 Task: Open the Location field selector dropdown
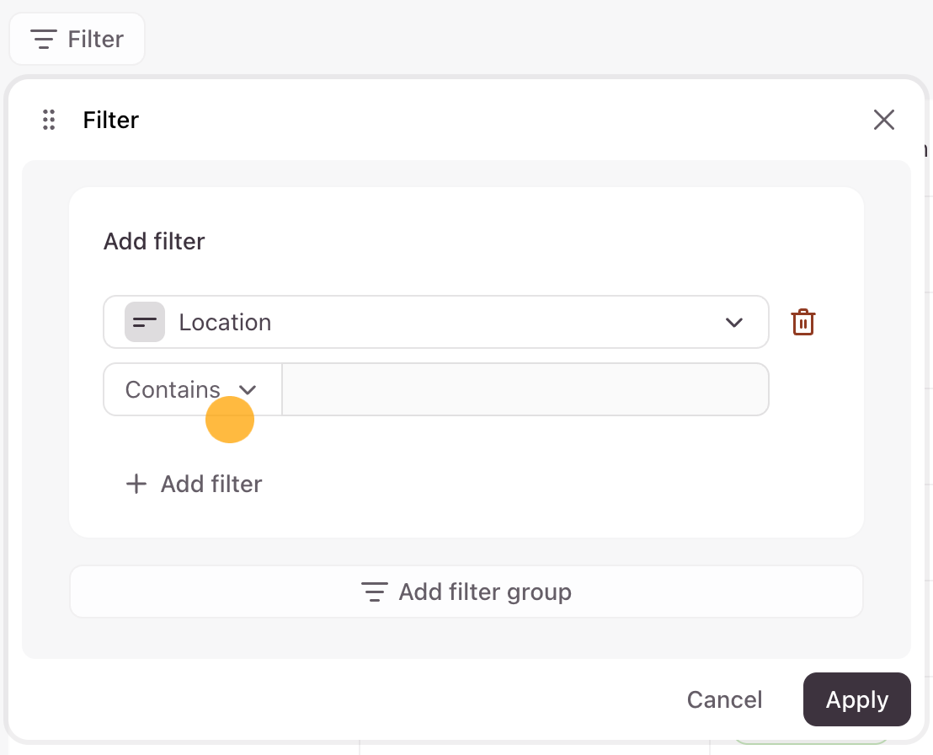[435, 322]
